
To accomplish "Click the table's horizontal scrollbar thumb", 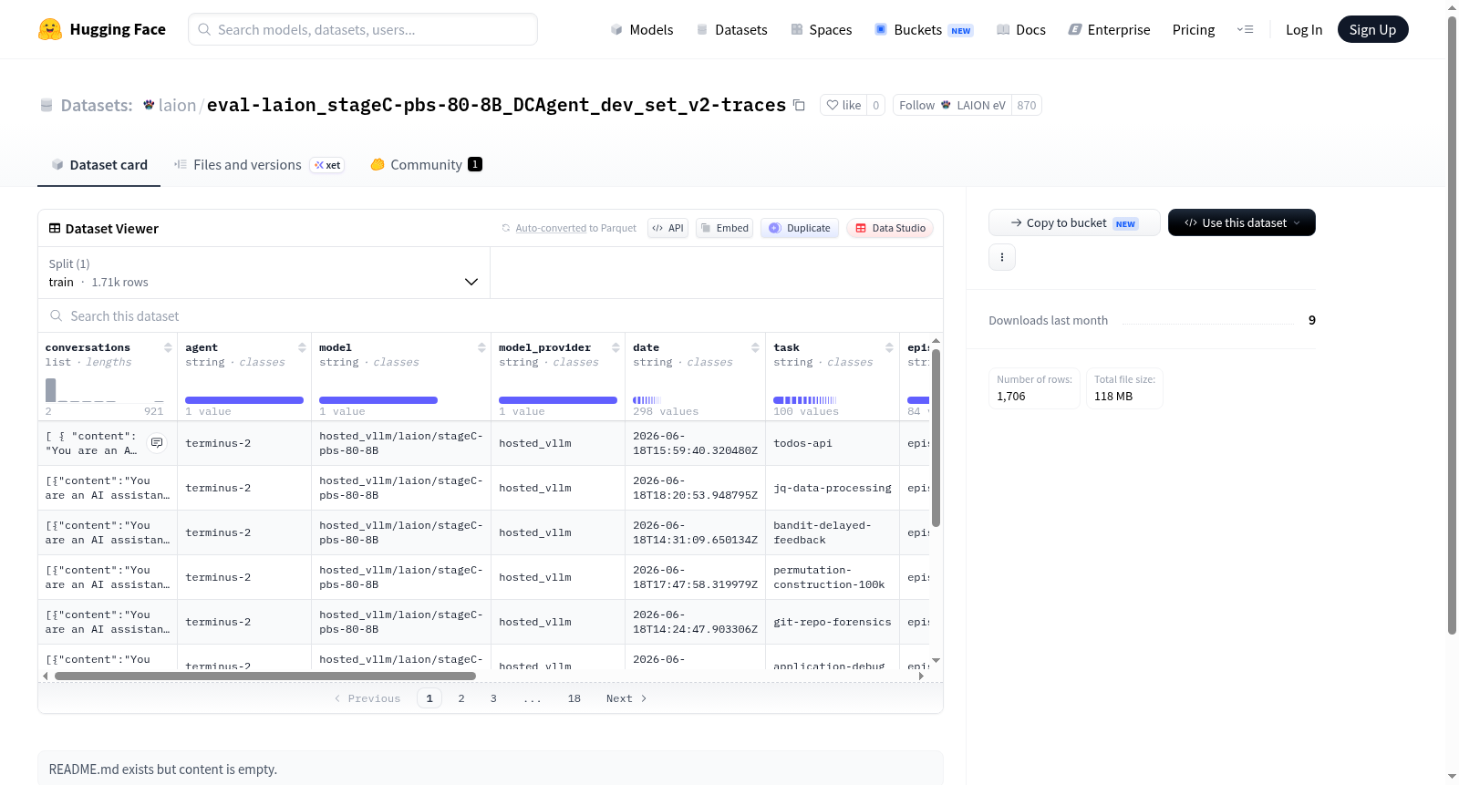I will 264,677.
